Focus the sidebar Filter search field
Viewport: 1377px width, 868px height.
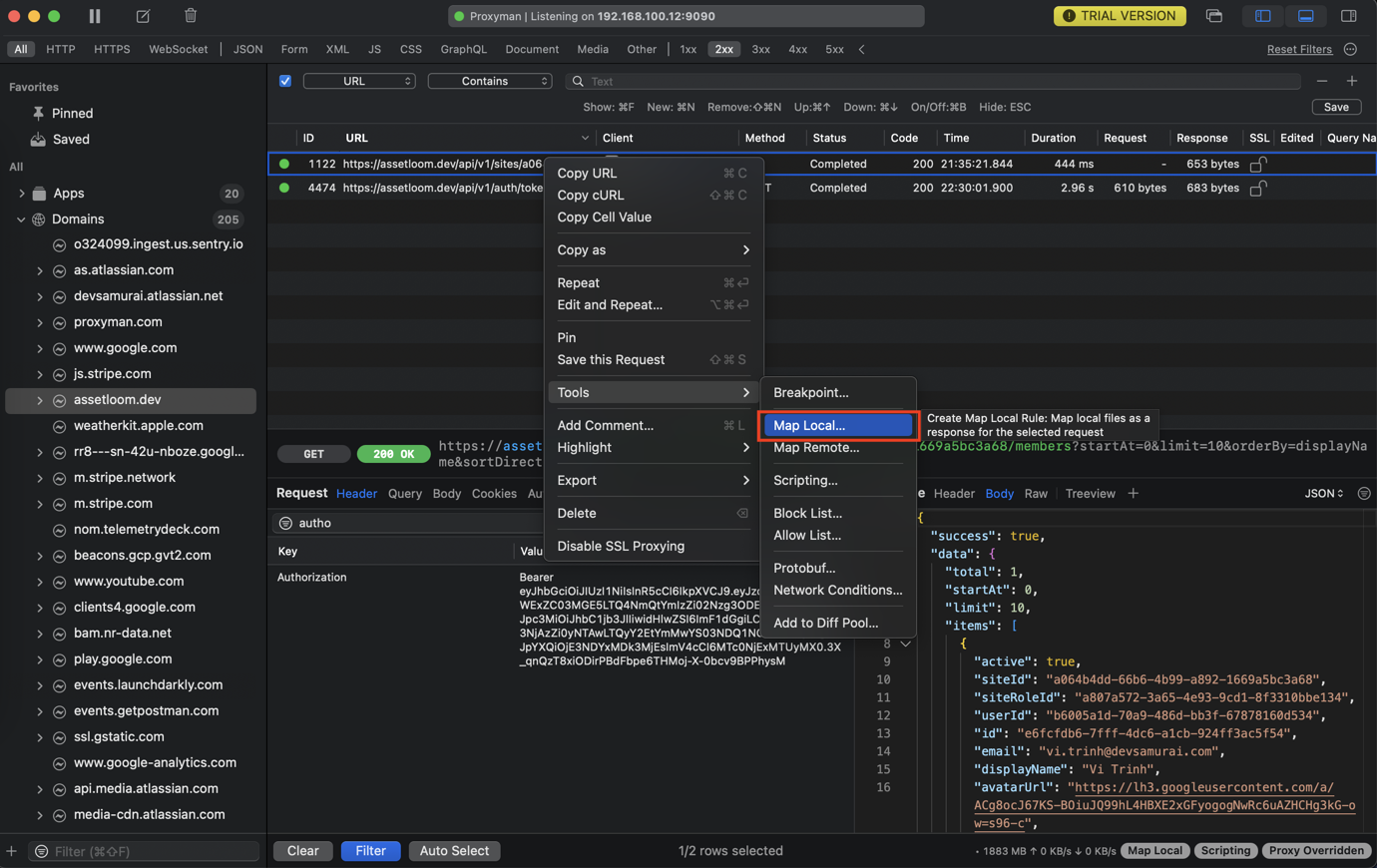[x=144, y=851]
